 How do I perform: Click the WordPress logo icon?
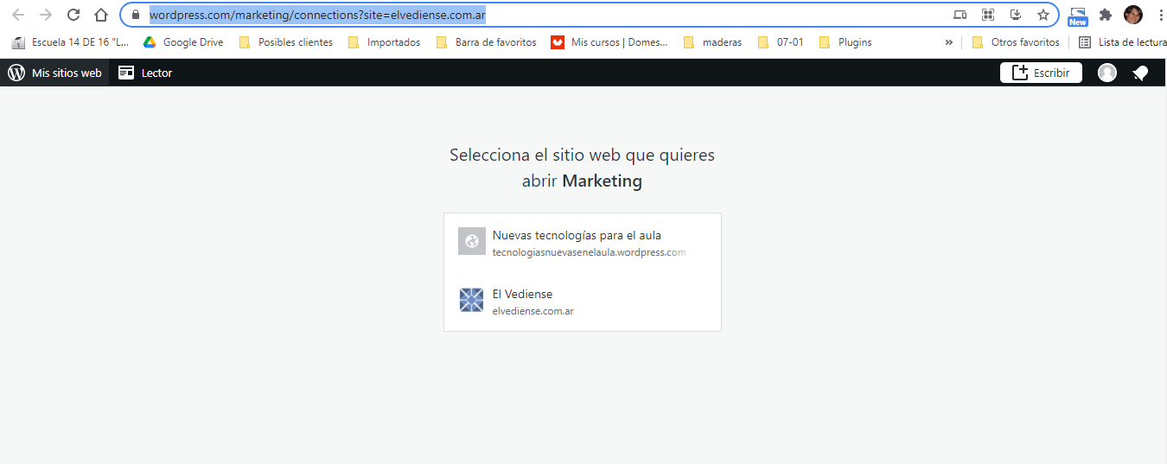(x=16, y=73)
